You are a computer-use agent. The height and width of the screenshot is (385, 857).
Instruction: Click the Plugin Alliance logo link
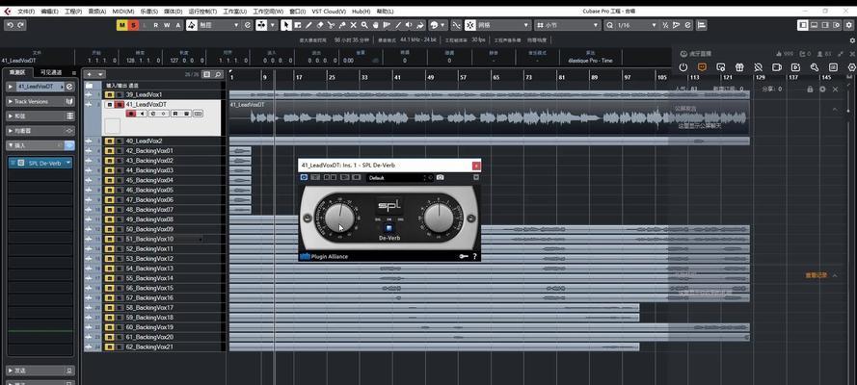click(x=324, y=256)
